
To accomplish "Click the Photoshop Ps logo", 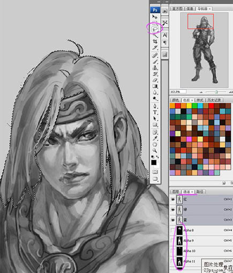I will pyautogui.click(x=155, y=10).
